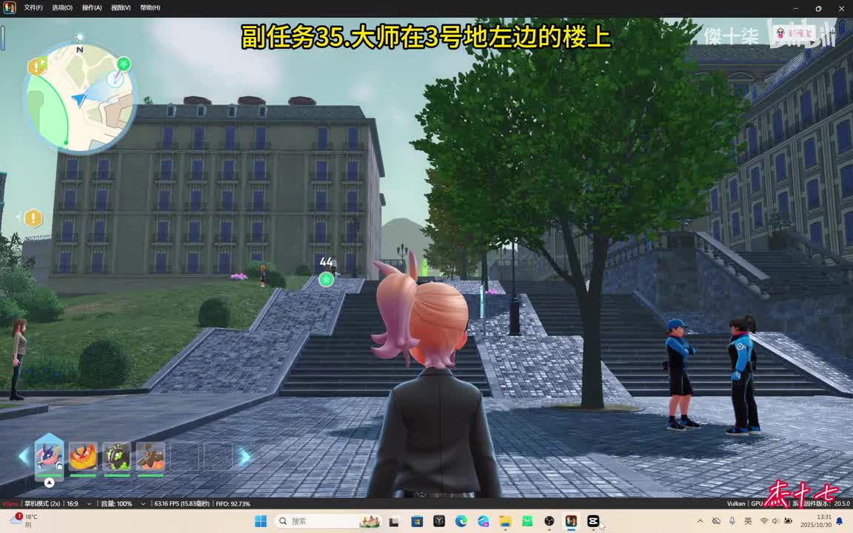Click the active emulator icon on taskbar

coord(571,521)
